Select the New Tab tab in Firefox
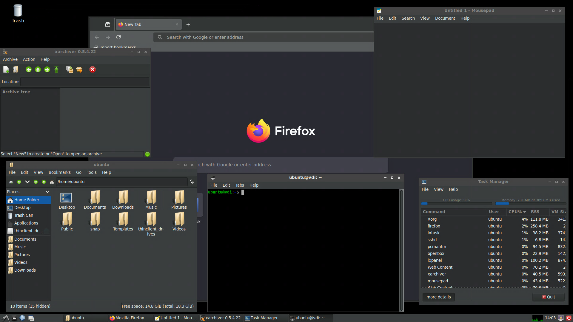Screen dimensions: 573x322 point(149,24)
